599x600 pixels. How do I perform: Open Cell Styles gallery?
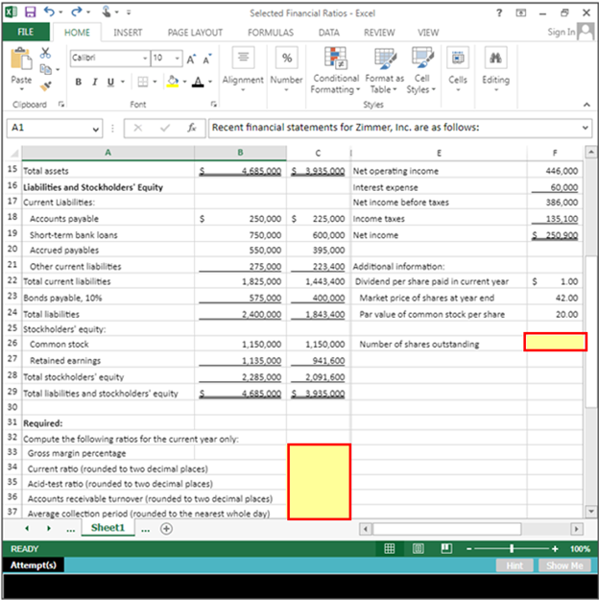(x=421, y=70)
